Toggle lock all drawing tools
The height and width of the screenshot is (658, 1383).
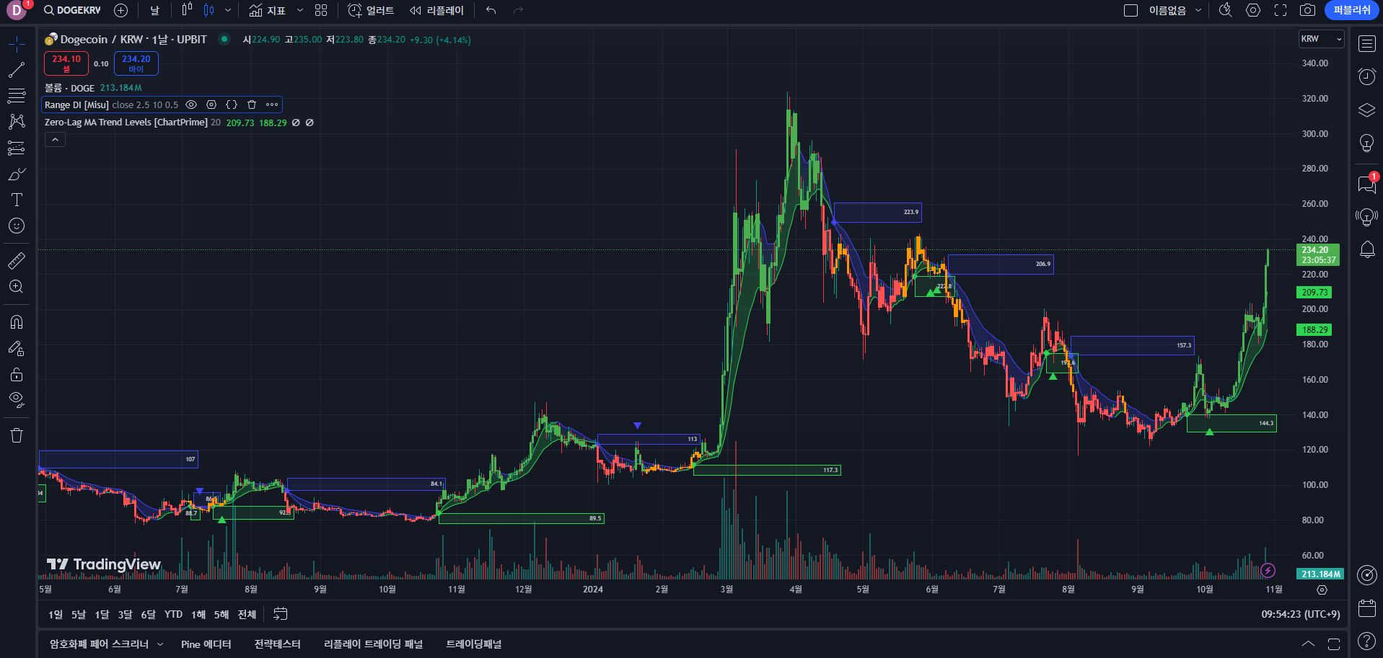click(x=17, y=375)
